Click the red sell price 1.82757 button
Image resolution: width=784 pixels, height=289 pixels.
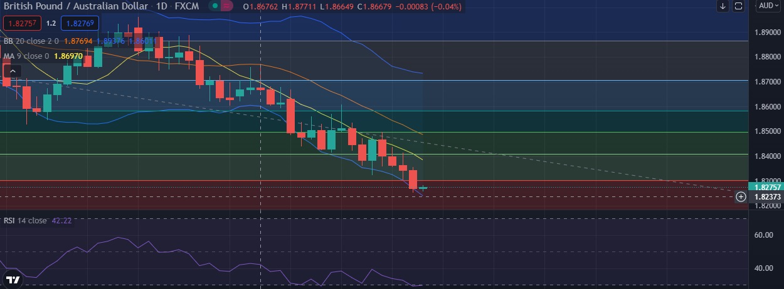(23, 23)
